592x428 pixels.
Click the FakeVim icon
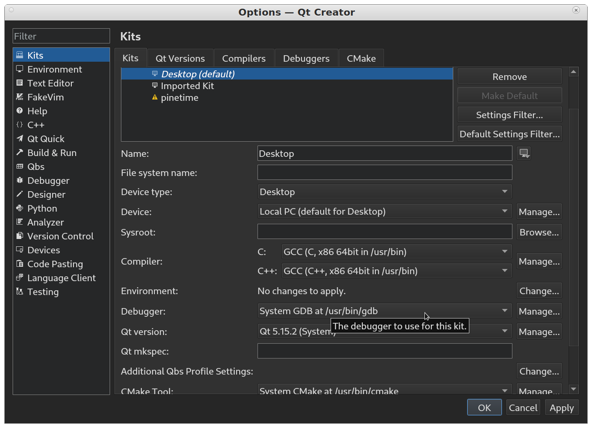[x=20, y=96]
